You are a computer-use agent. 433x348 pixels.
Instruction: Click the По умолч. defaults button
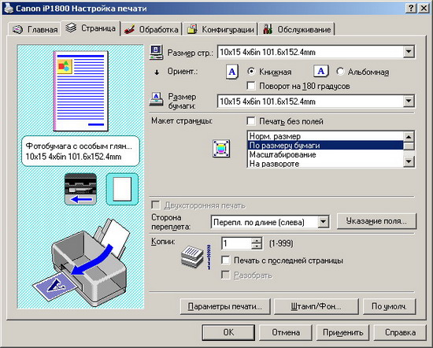pyautogui.click(x=389, y=306)
